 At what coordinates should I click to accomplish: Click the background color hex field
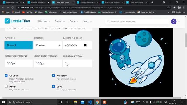(77, 45)
